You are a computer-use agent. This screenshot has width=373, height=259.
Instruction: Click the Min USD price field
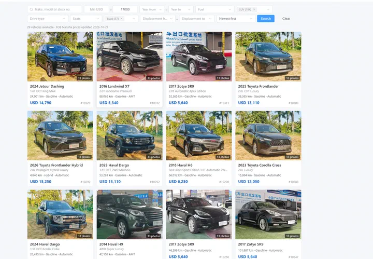(96, 9)
